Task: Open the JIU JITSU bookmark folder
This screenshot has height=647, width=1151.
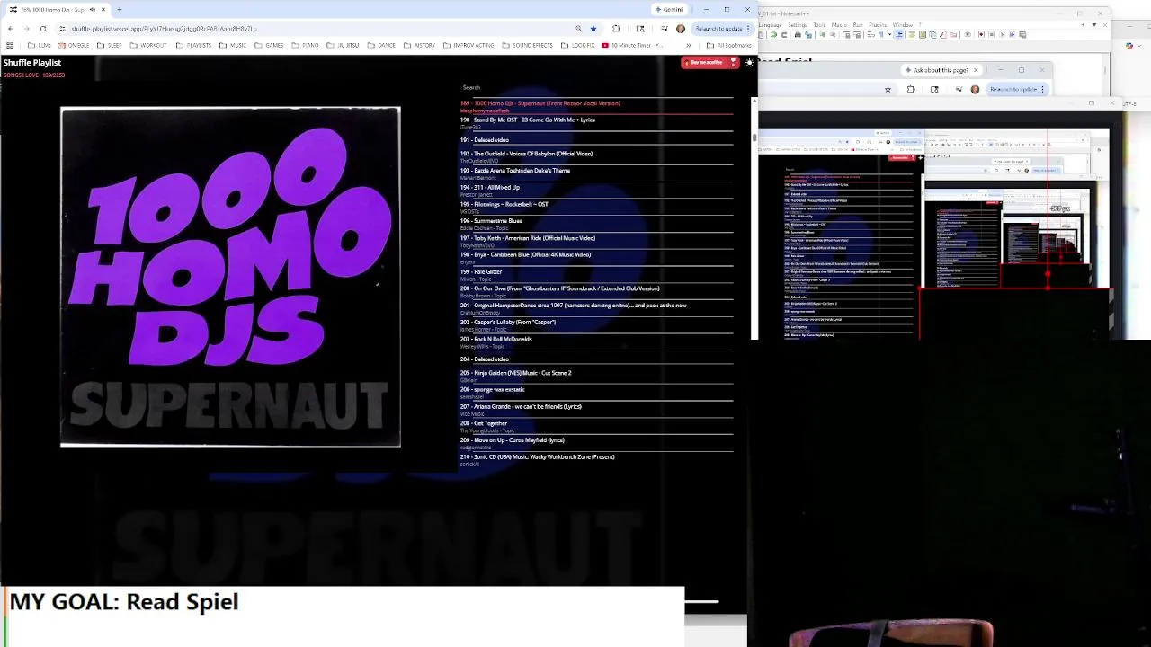Action: [x=344, y=45]
